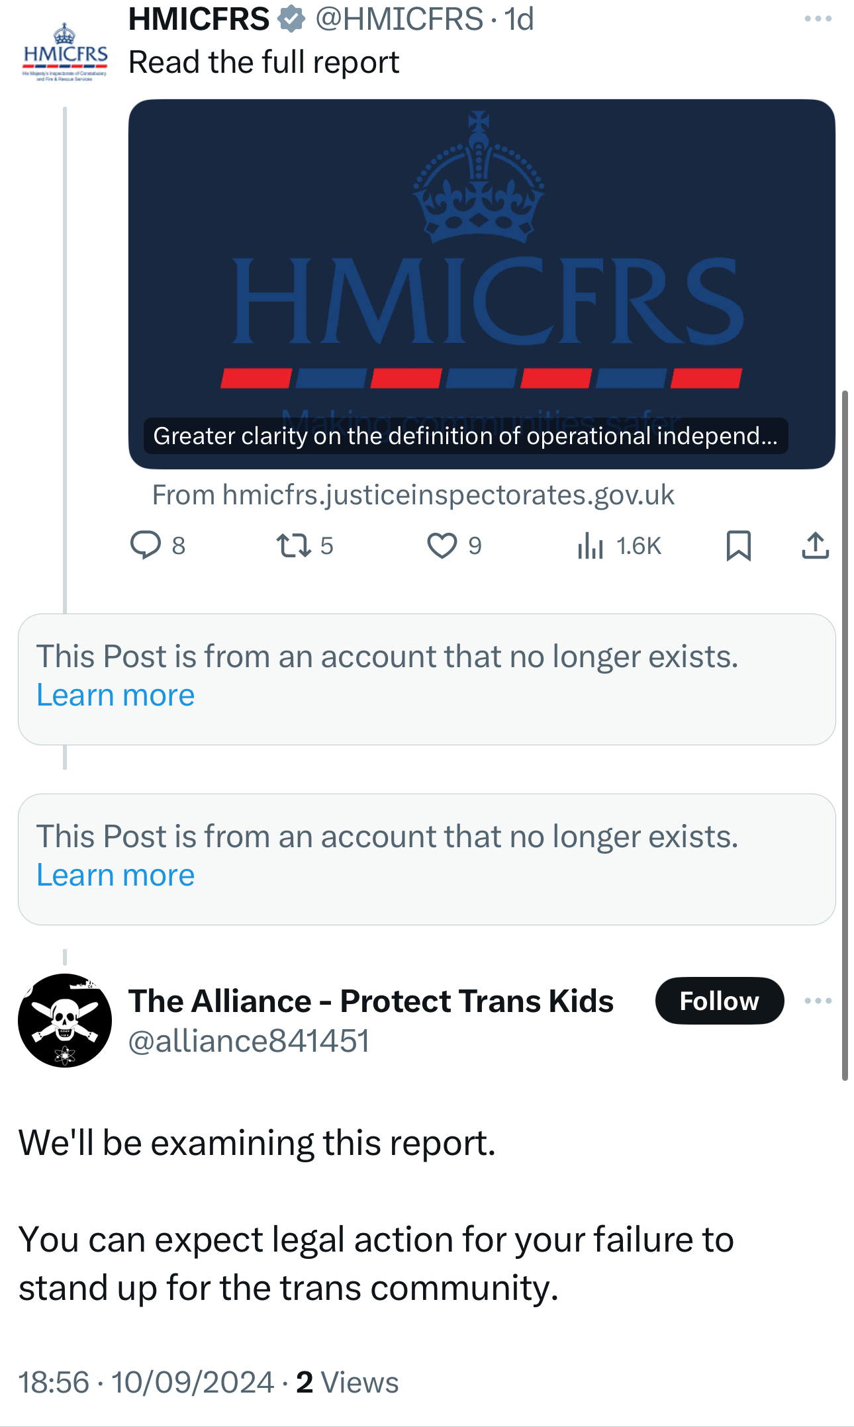Open more options for HMICFRS post
The height and width of the screenshot is (1427, 854).
click(x=818, y=19)
